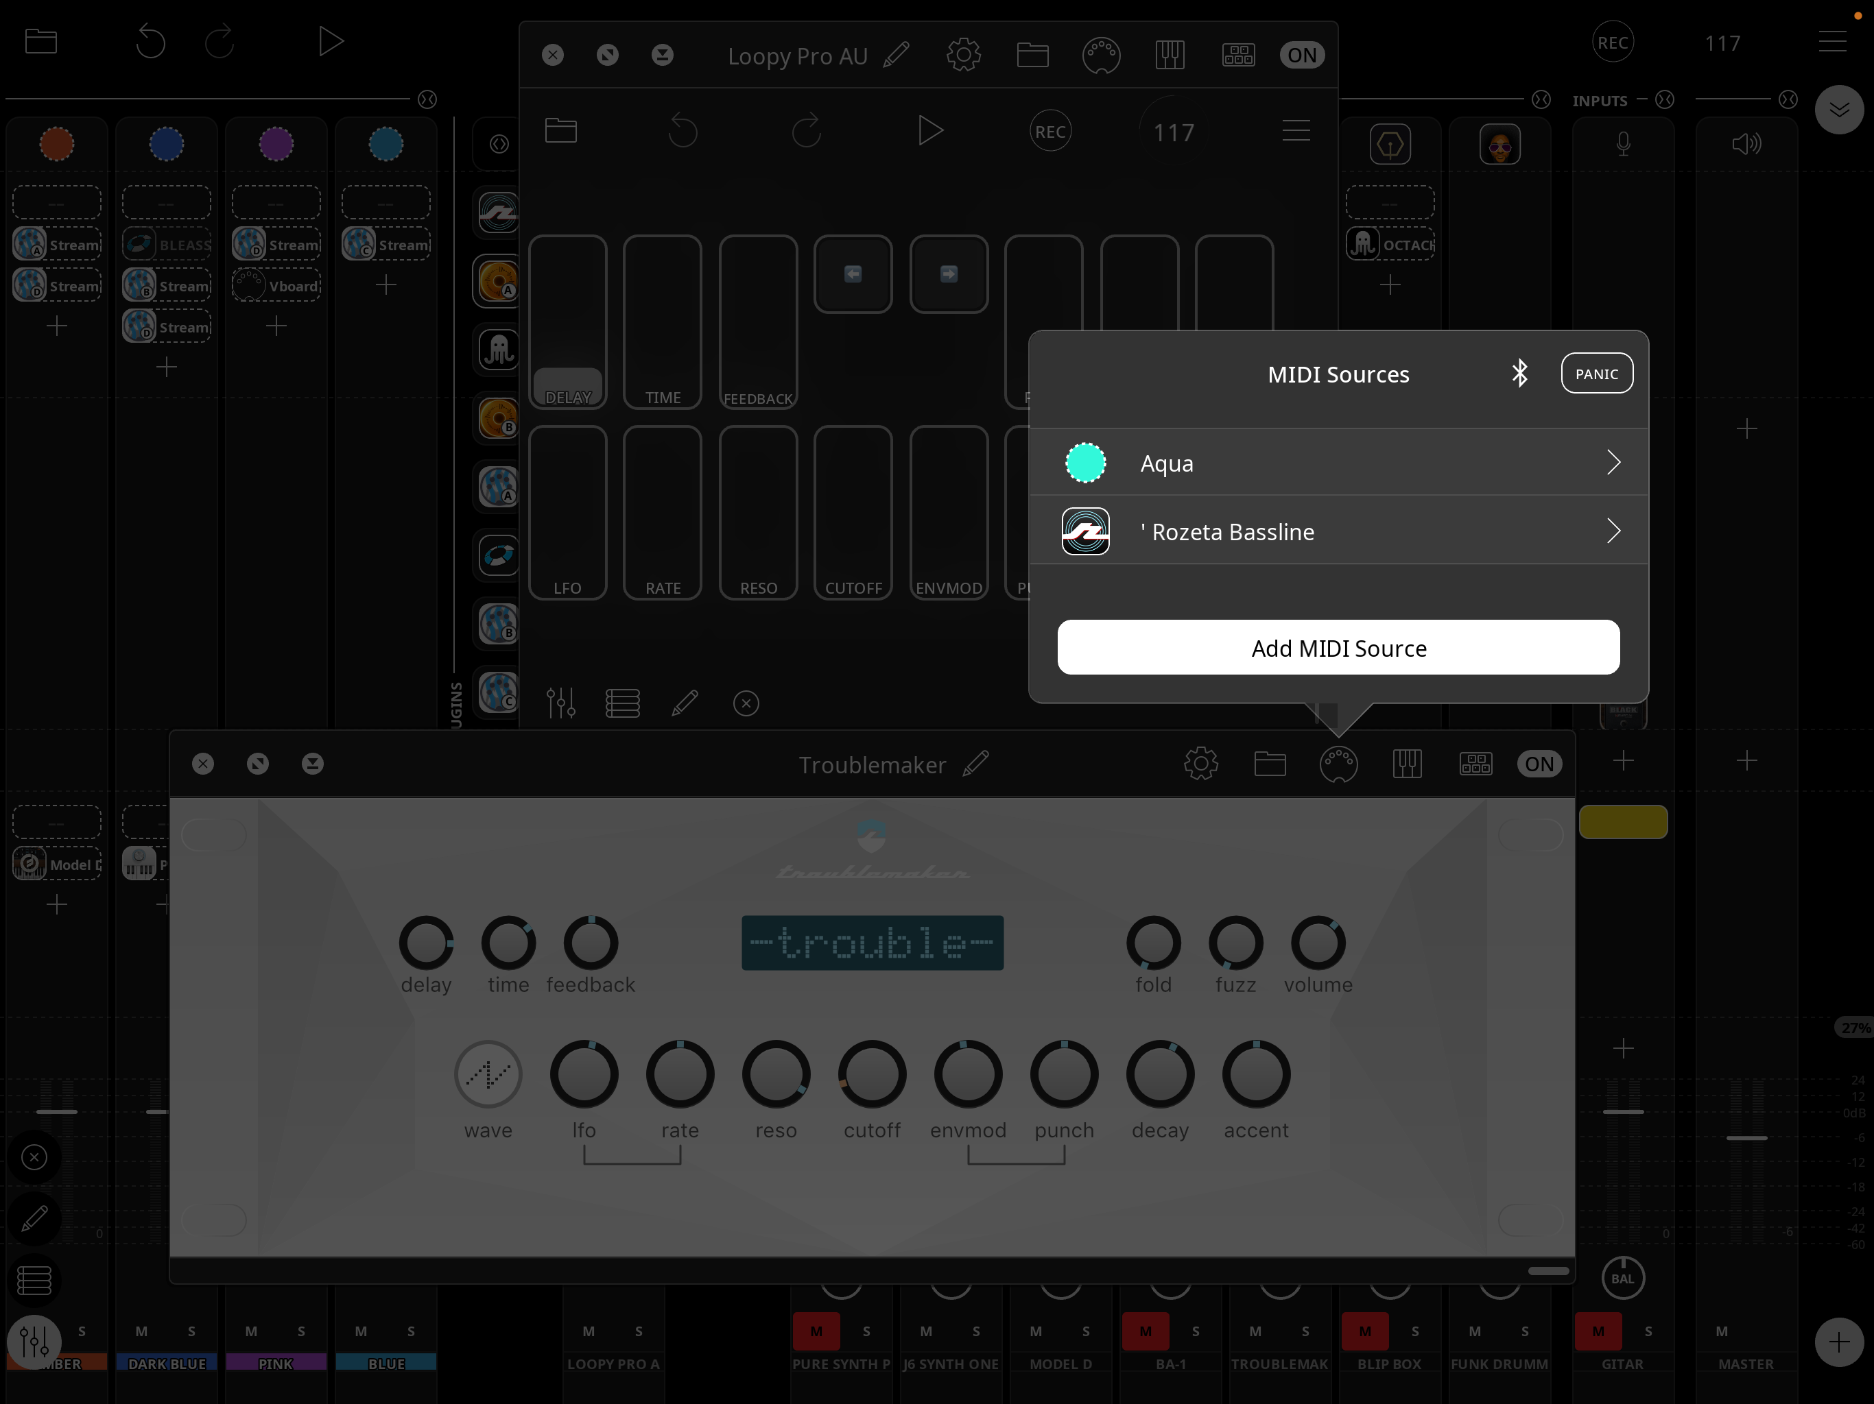The height and width of the screenshot is (1404, 1874).
Task: Select OCTACH plugin slot
Action: pyautogui.click(x=1390, y=244)
